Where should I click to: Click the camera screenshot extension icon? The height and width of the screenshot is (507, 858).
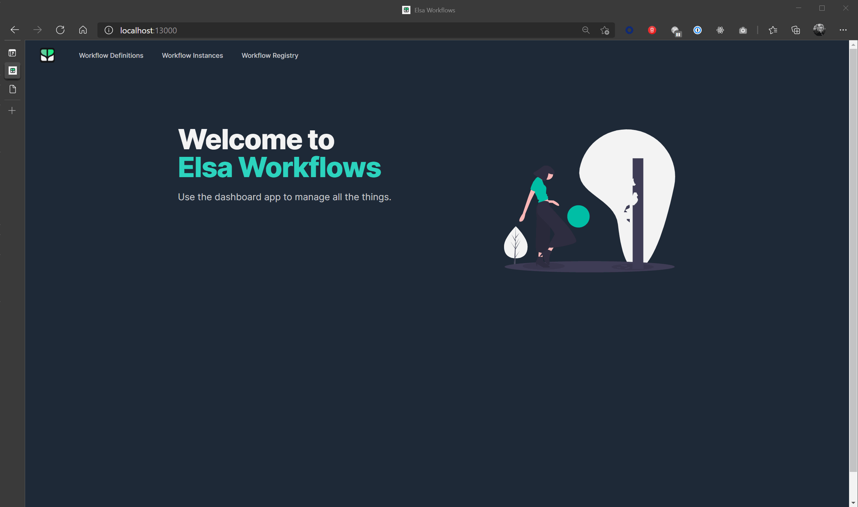click(743, 30)
